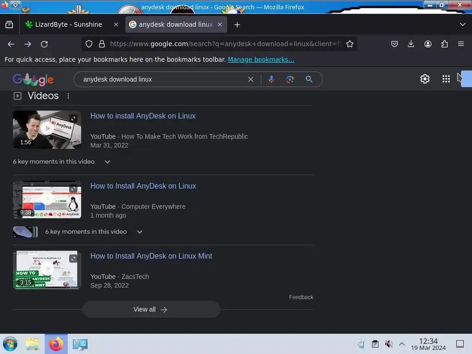472x354 pixels.
Task: Open Google account button at top right
Action: click(466, 78)
